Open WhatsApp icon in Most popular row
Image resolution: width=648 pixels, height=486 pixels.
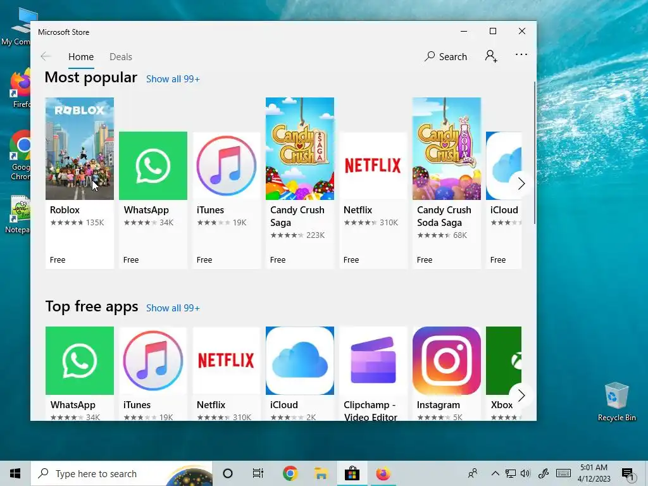(x=153, y=166)
